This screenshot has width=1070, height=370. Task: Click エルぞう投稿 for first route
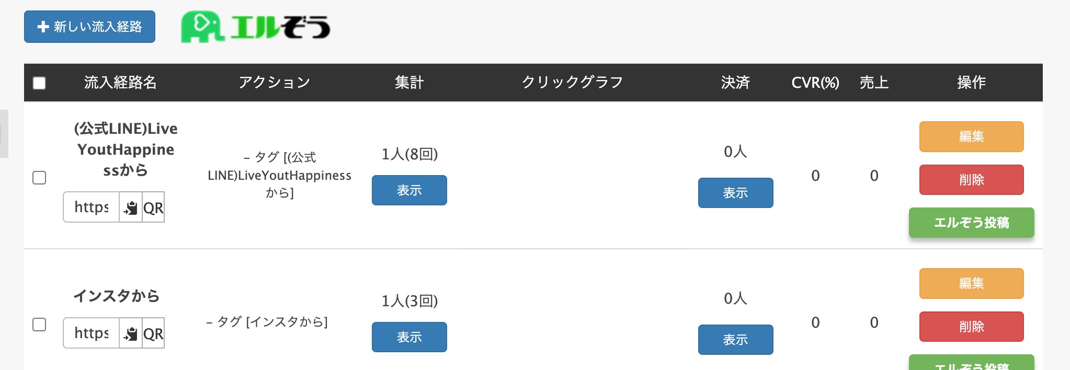972,223
